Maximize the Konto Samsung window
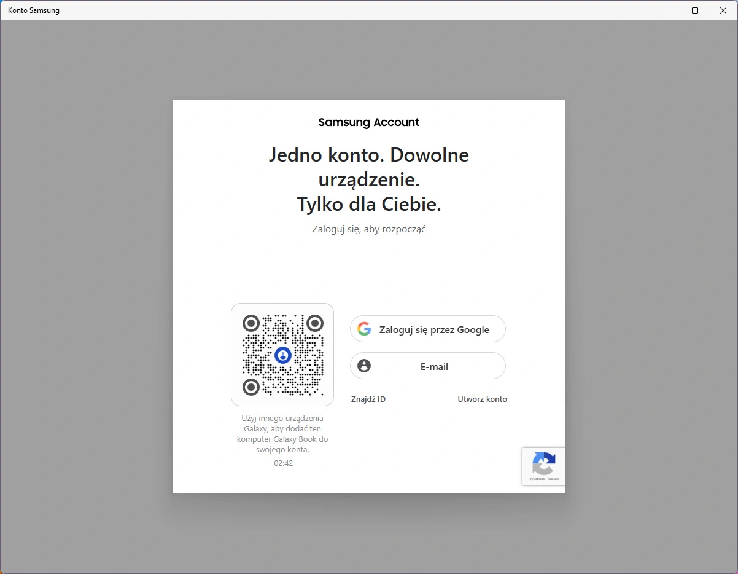Screen dimensions: 738x574 click(x=695, y=10)
